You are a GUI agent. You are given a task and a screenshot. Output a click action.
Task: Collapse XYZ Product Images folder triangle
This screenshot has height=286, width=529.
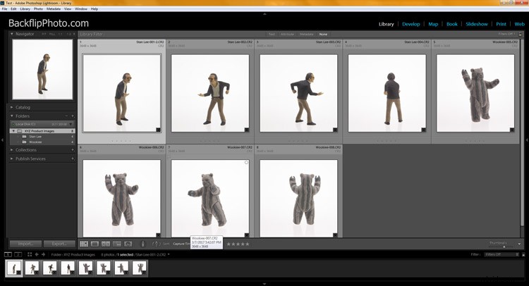tap(13, 131)
